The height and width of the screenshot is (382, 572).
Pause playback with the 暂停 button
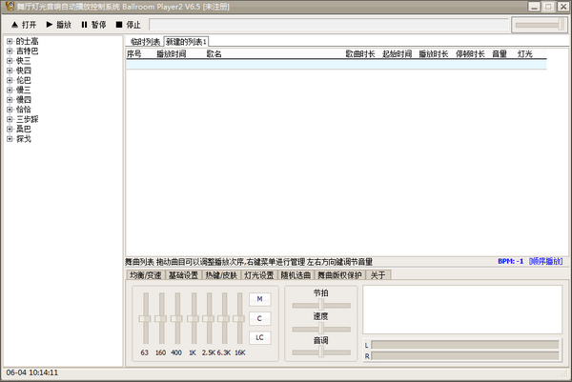[x=93, y=24]
